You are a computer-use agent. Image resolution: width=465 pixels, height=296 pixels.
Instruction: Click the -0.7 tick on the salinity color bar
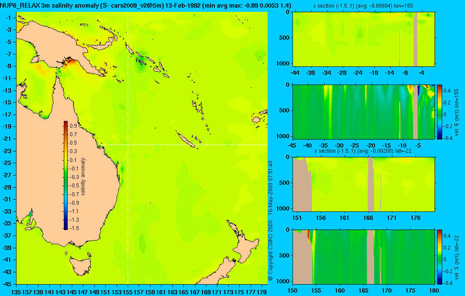(74, 194)
